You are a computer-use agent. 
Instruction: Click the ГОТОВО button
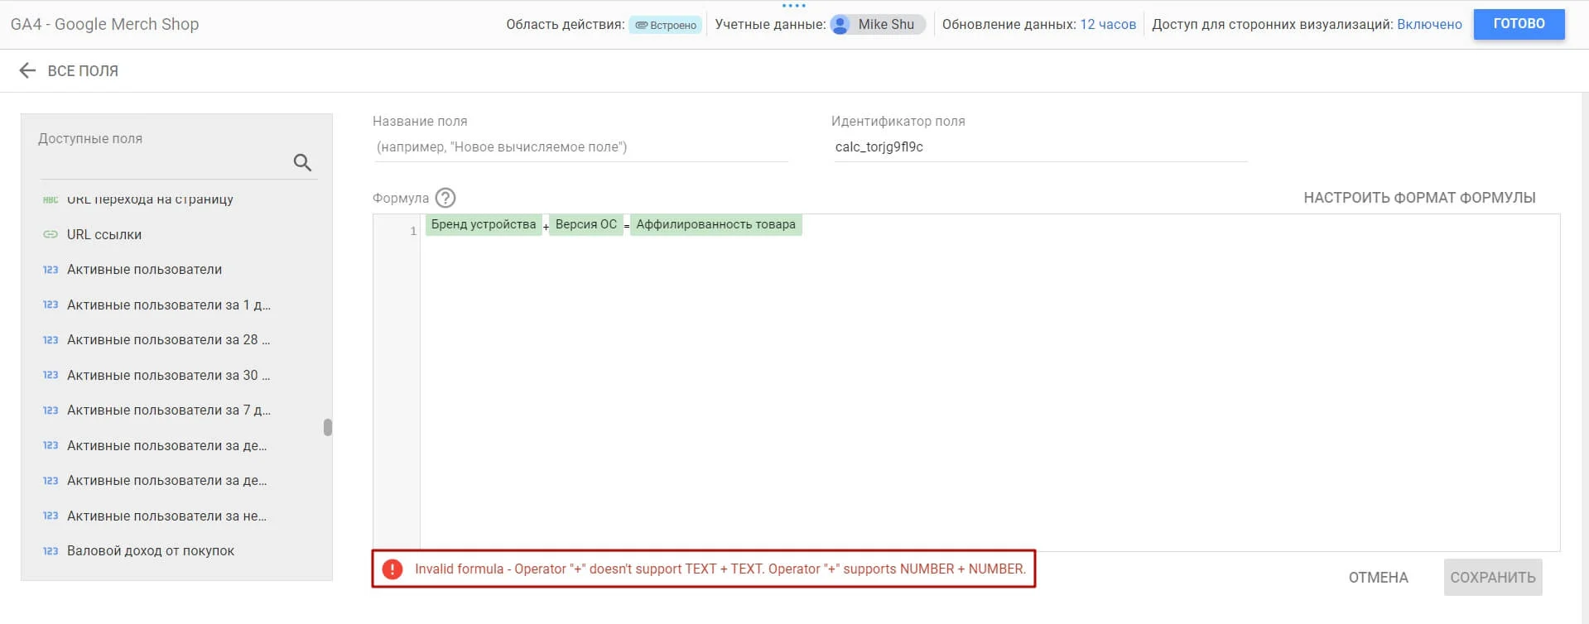click(1519, 24)
